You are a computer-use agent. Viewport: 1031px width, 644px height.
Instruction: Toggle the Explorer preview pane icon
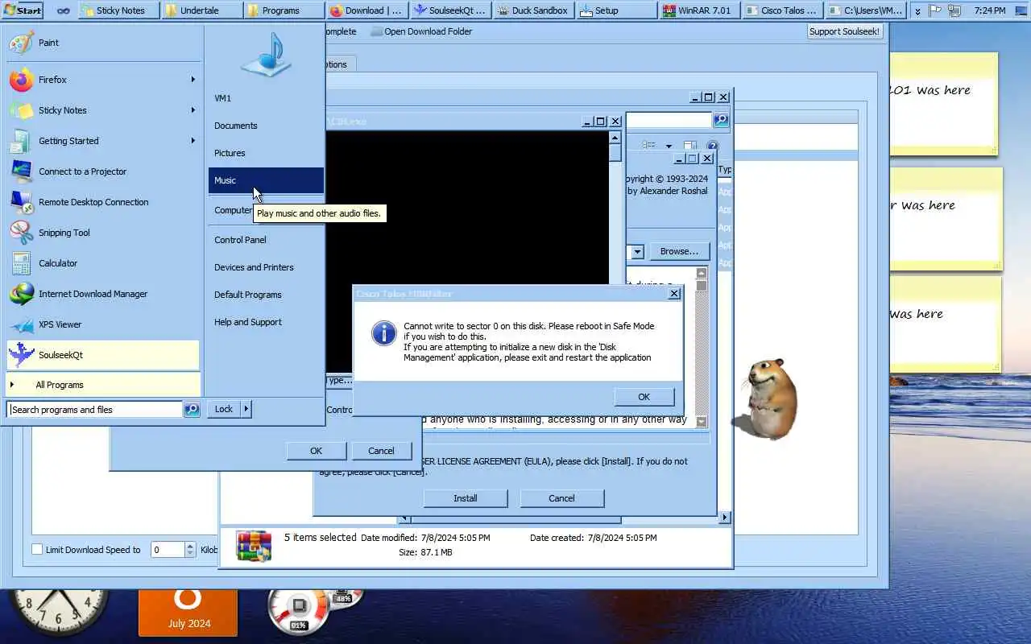(689, 147)
